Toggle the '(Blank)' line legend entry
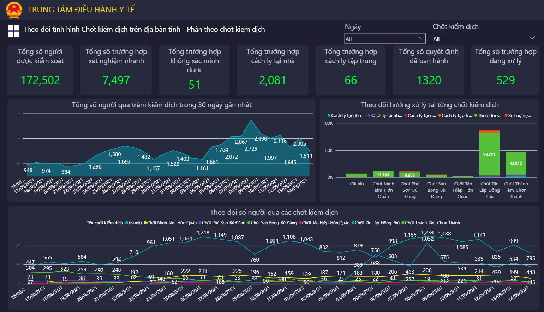 pos(135,223)
